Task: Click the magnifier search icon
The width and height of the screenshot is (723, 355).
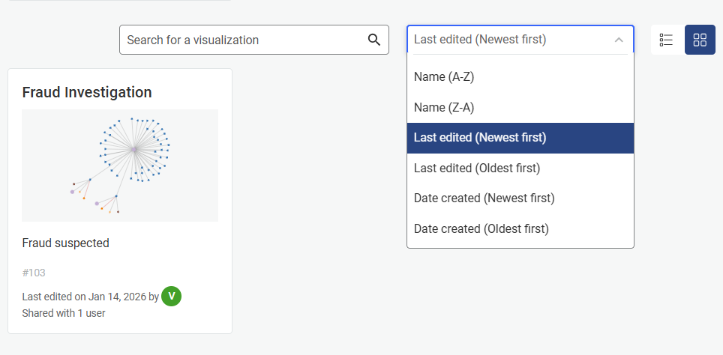Action: pos(374,40)
